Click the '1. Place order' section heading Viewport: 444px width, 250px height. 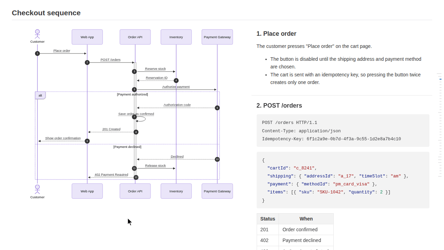[x=276, y=34]
